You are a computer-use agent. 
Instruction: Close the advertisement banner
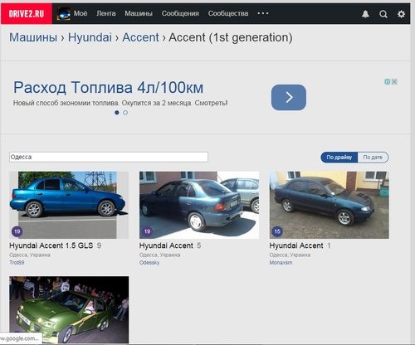(394, 81)
